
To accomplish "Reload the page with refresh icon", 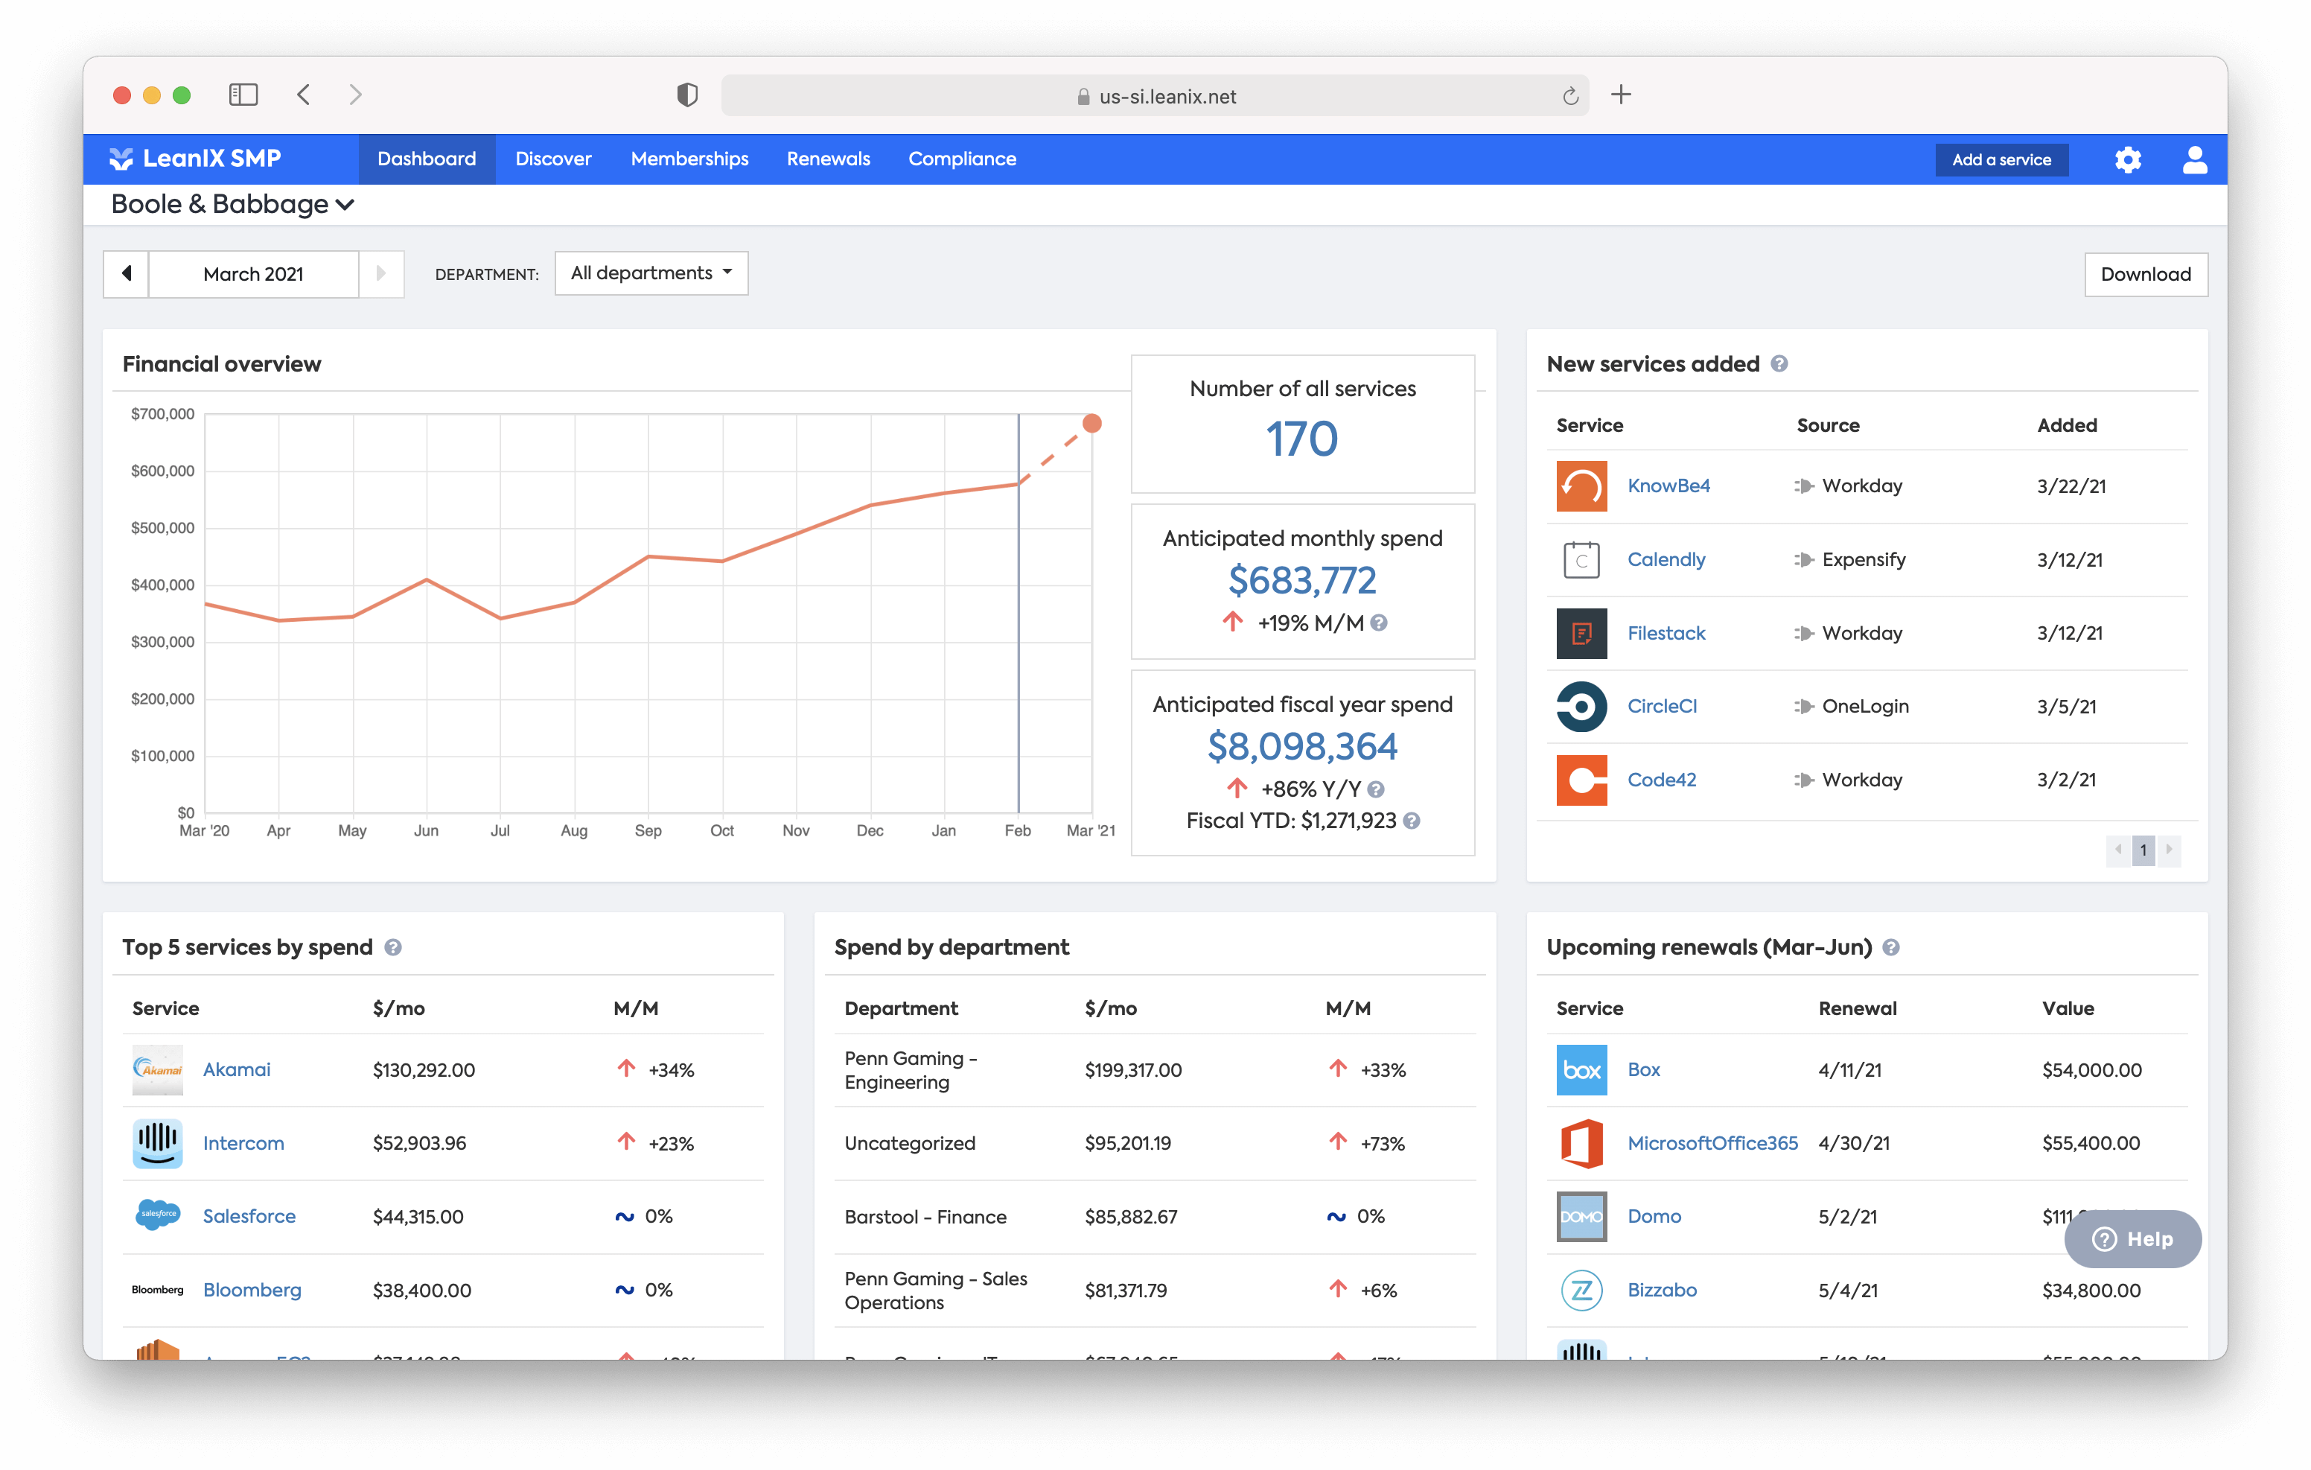I will click(1570, 96).
